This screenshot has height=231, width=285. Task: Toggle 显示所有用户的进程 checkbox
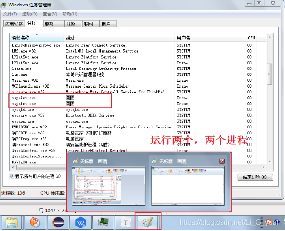pyautogui.click(x=12, y=176)
